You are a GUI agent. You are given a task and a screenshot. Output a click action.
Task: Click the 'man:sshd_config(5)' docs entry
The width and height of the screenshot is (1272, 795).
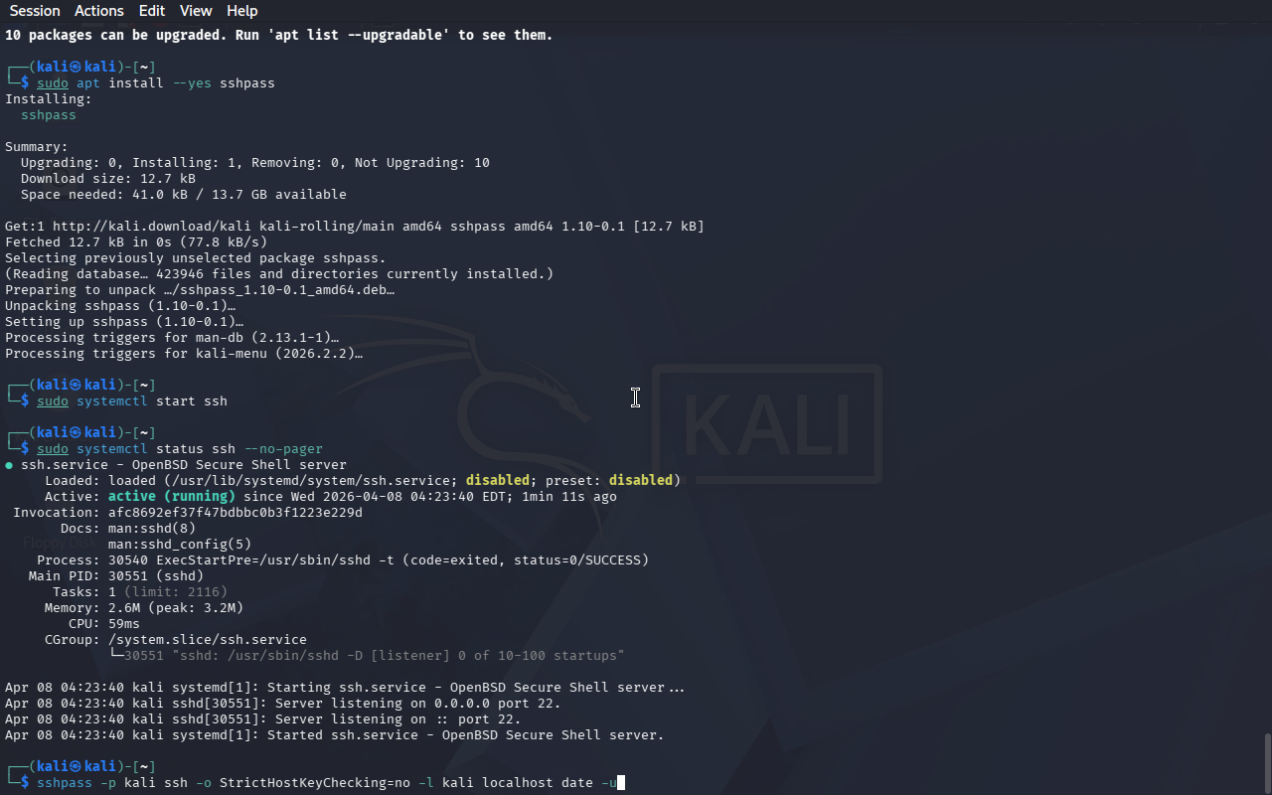(180, 545)
